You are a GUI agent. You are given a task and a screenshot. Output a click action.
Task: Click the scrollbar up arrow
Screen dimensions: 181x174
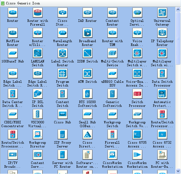(178, 9)
